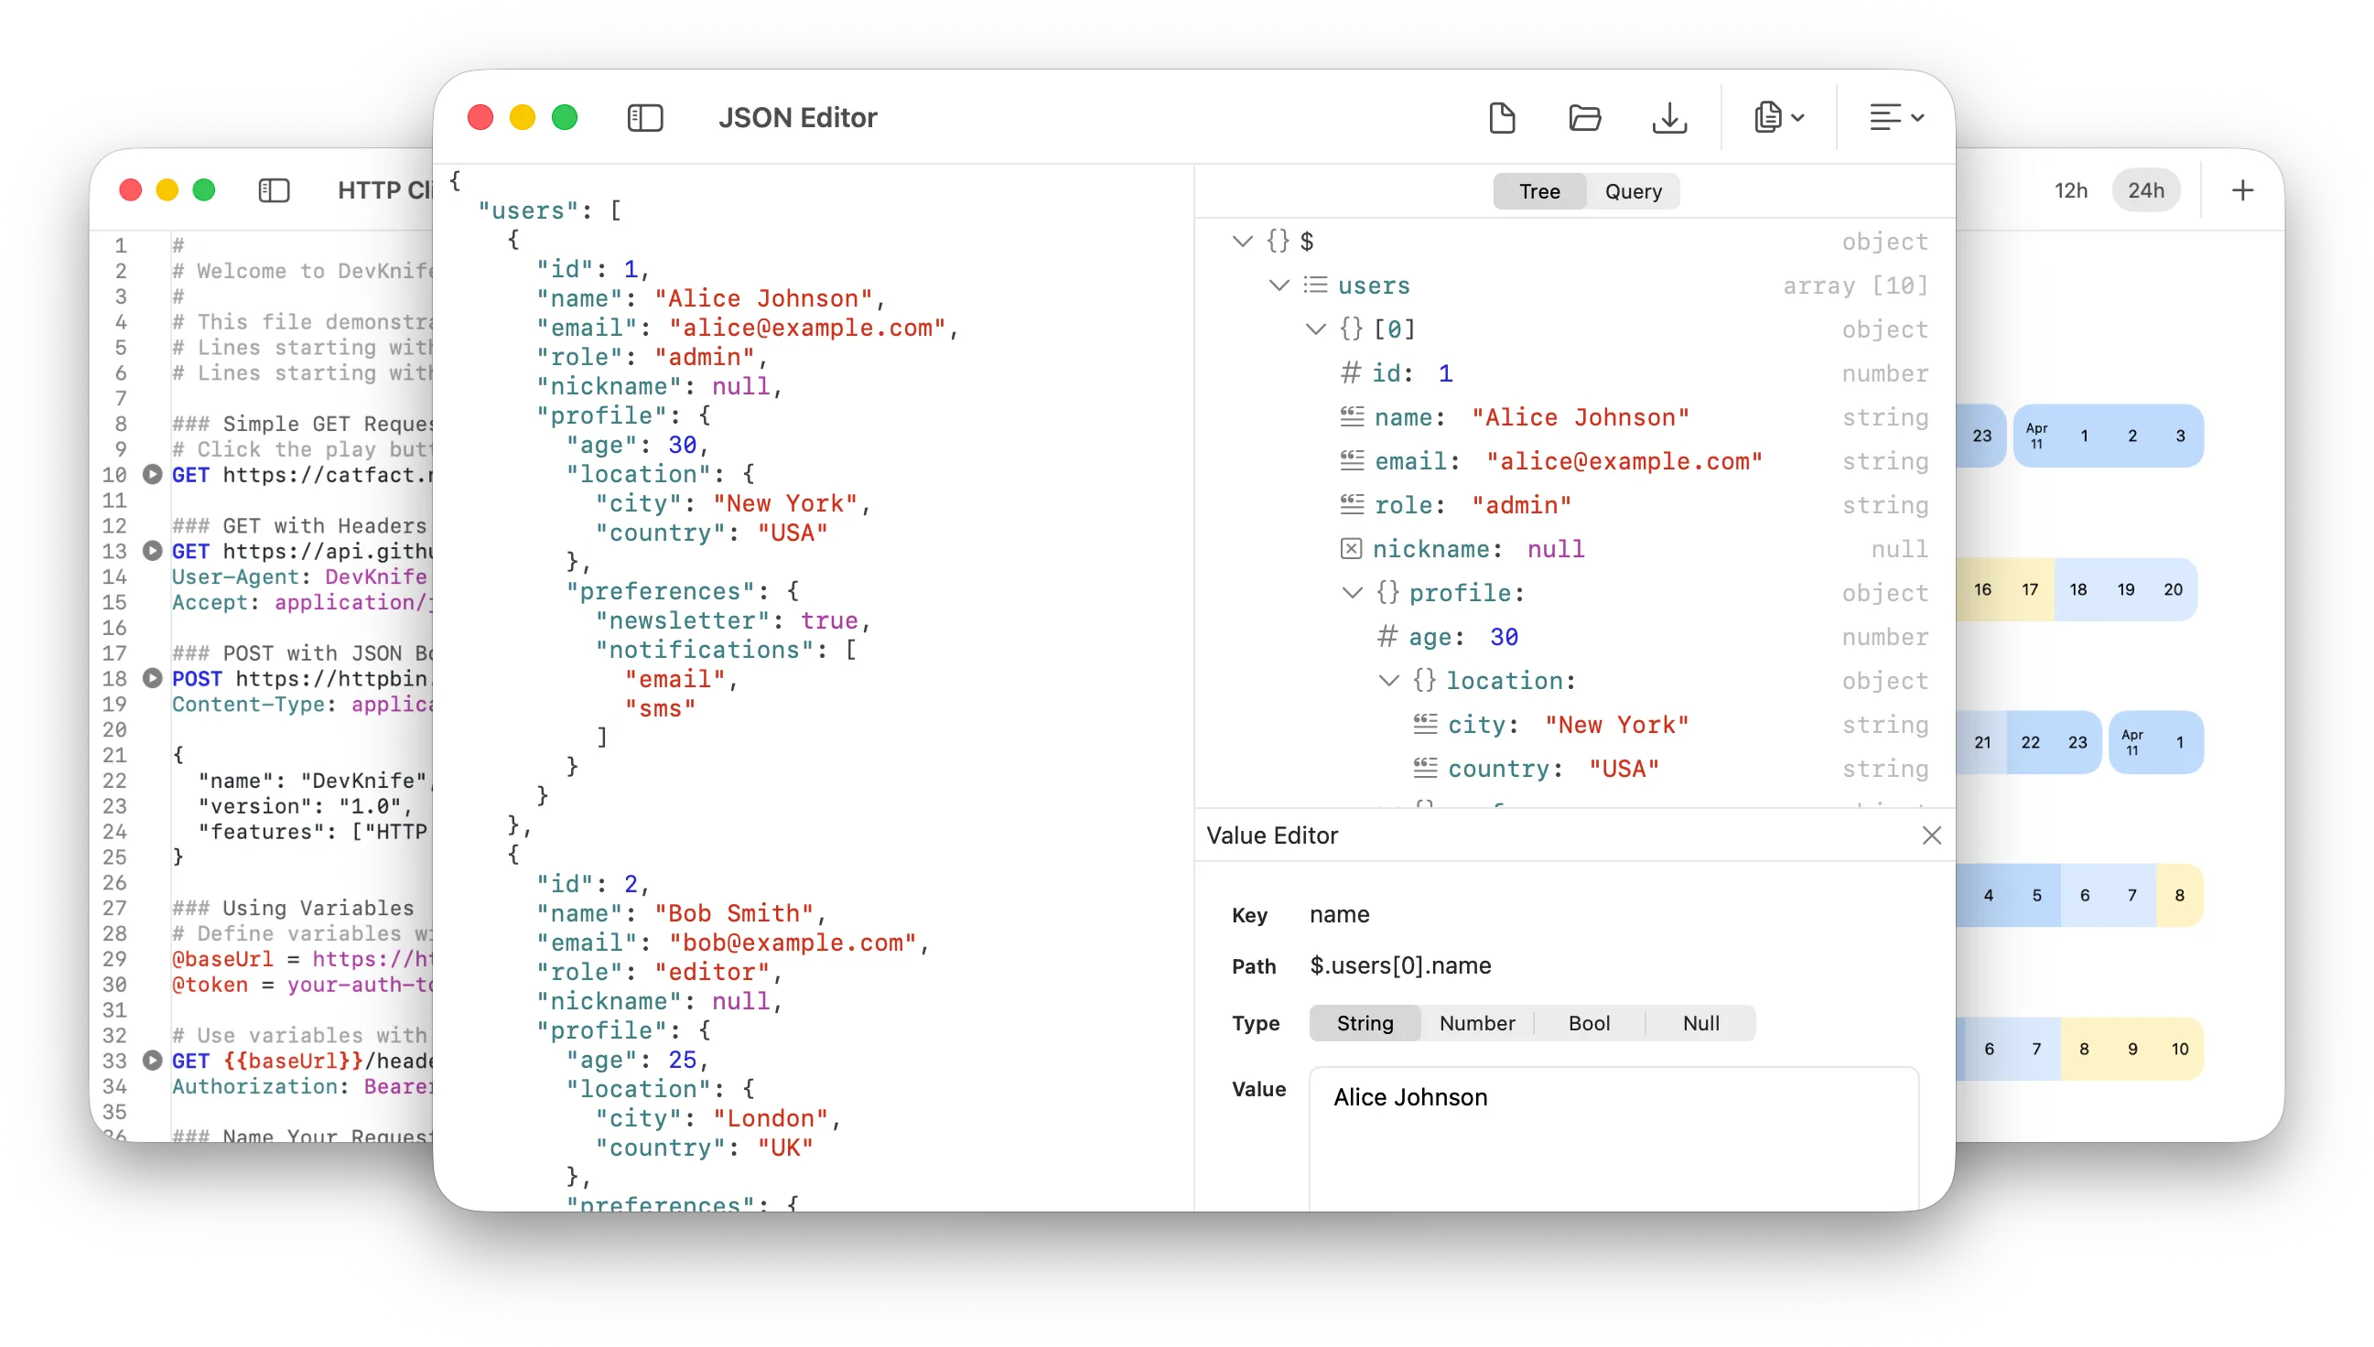The height and width of the screenshot is (1347, 2374).
Task: Switch to 12h time format
Action: 2070,190
